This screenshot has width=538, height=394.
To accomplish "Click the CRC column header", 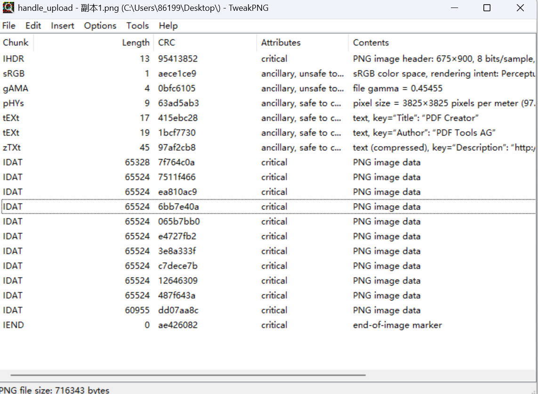I will [167, 43].
